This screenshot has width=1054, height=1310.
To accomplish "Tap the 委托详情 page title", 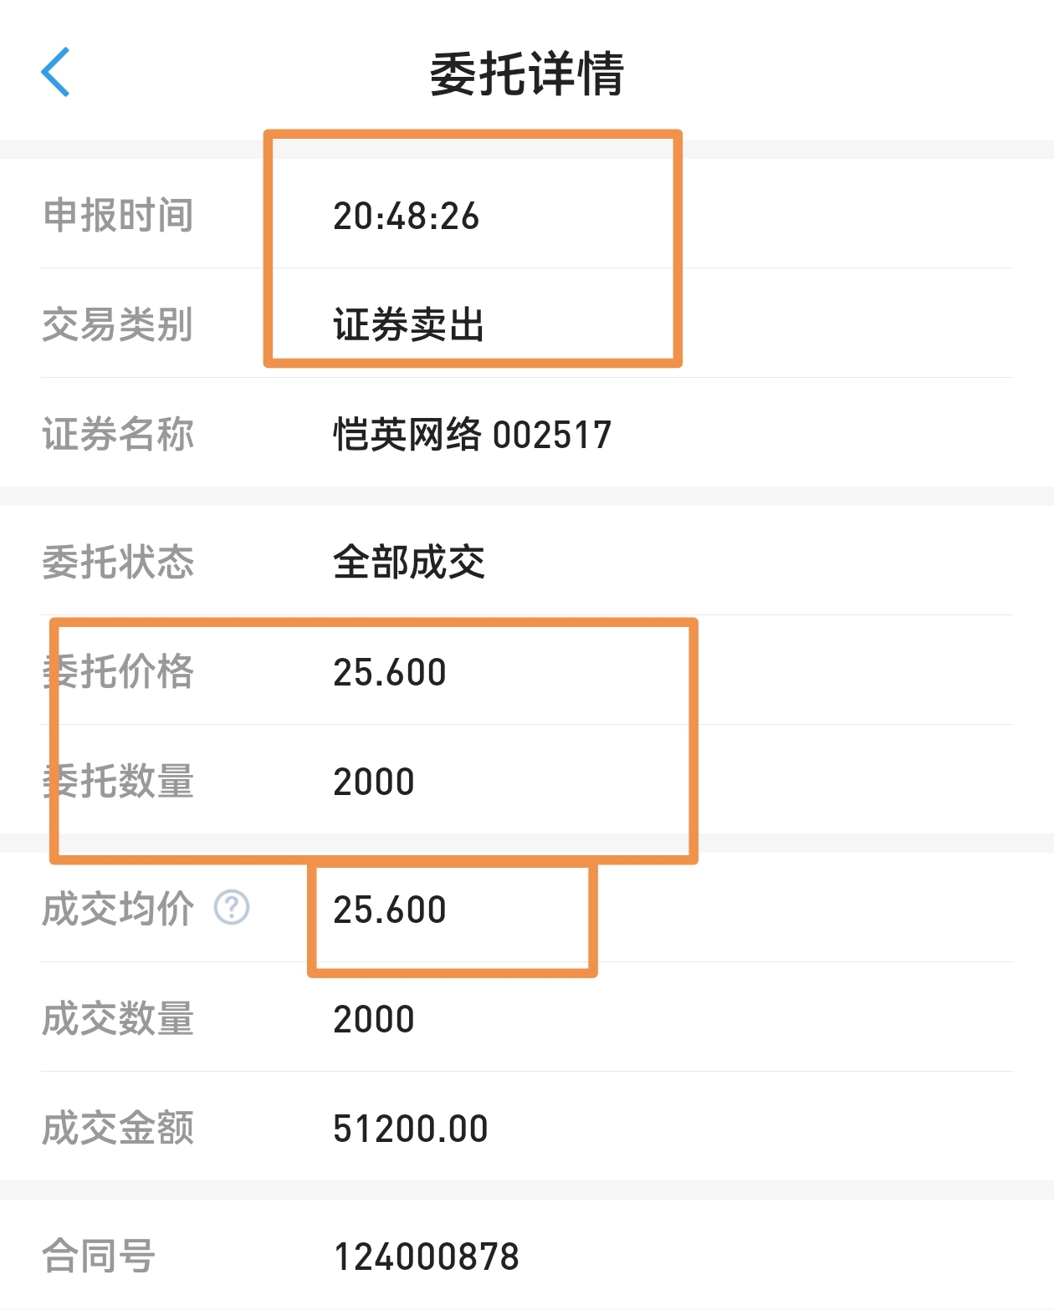I will pyautogui.click(x=526, y=74).
